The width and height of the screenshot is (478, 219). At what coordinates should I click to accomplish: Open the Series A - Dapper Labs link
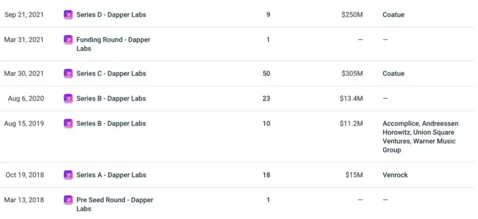click(x=111, y=175)
